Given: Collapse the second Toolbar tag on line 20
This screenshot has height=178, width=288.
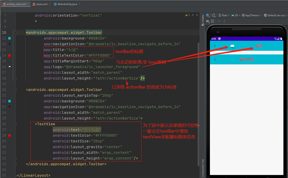Looking at the screenshot, I should point(15,90).
